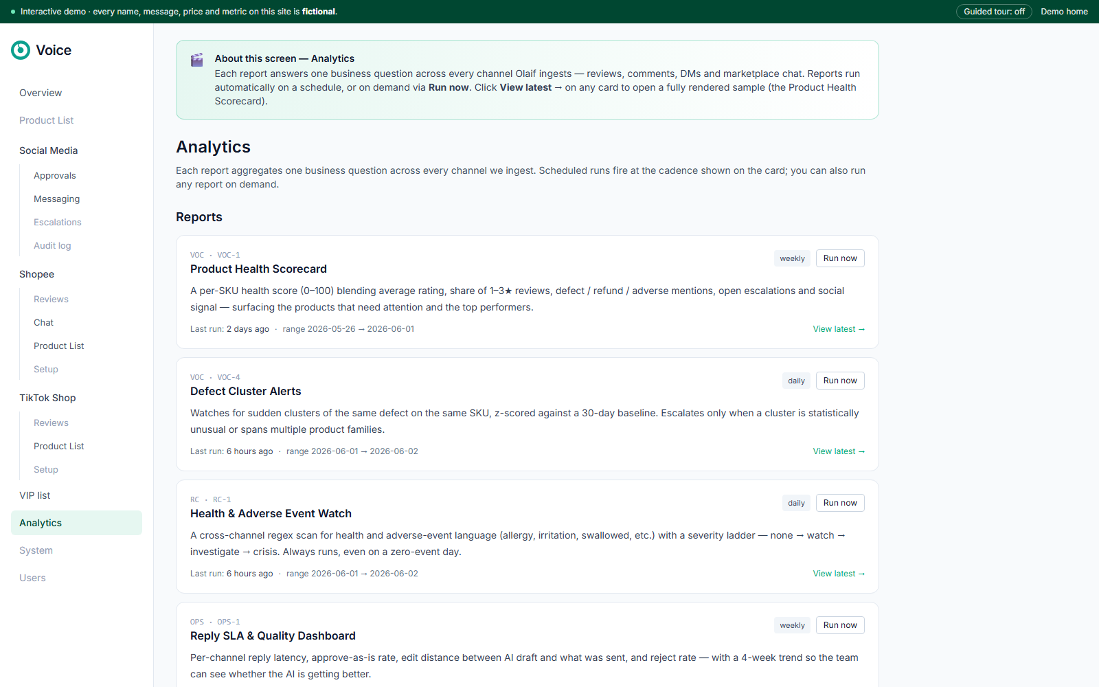Viewport: 1099px width, 687px height.
Task: Open Product List under Shopee
Action: [58, 346]
